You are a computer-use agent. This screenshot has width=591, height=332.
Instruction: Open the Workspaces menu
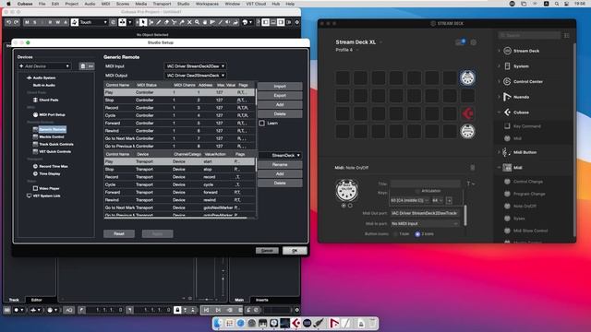207,4
